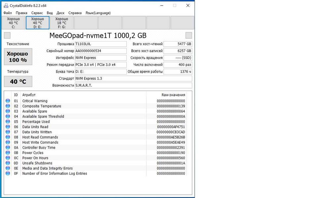Select the Power On Hours attribute name

(35, 158)
